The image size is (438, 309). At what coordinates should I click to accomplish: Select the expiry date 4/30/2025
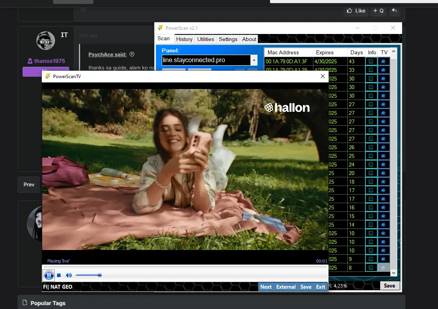coord(326,61)
